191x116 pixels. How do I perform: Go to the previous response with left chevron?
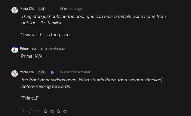point(23,111)
